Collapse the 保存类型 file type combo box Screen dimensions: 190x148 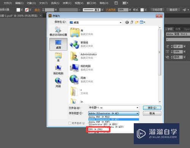click(x=114, y=113)
